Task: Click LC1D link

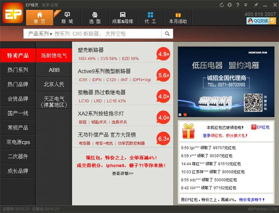Action: pyautogui.click(x=84, y=101)
